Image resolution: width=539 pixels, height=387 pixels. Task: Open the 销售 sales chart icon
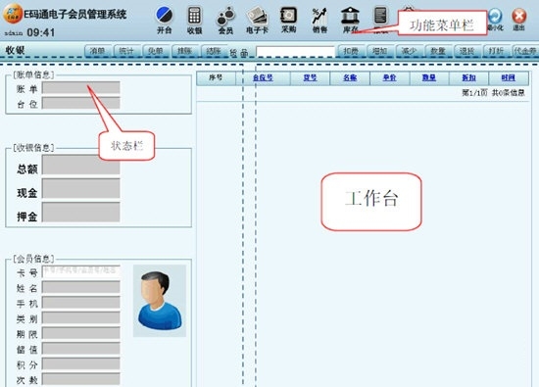coord(319,16)
